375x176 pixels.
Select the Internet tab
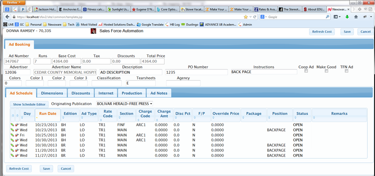coord(106,93)
